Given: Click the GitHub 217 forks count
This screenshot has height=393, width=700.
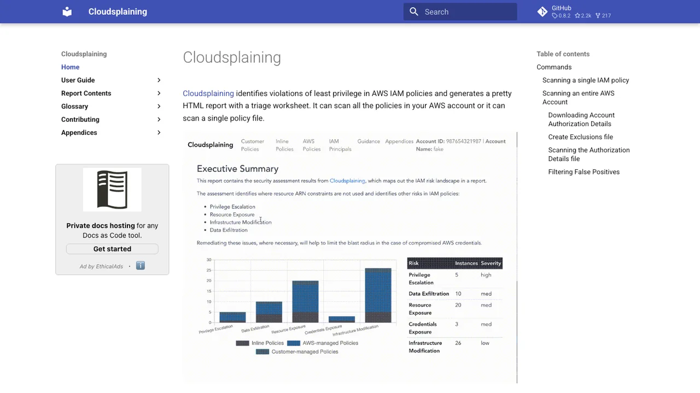Looking at the screenshot, I should (x=603, y=16).
